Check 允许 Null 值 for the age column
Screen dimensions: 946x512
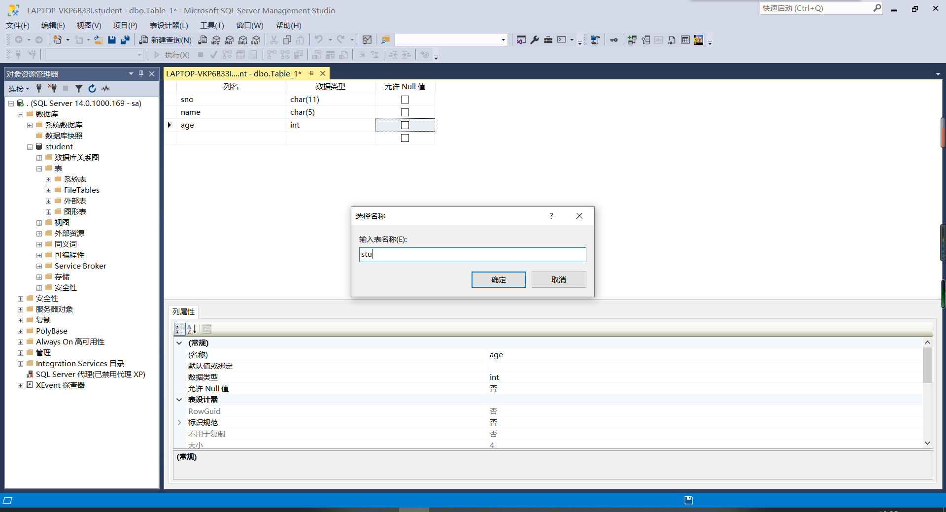point(405,125)
